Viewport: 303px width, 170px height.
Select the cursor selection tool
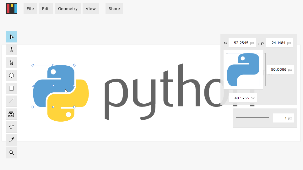(11, 37)
